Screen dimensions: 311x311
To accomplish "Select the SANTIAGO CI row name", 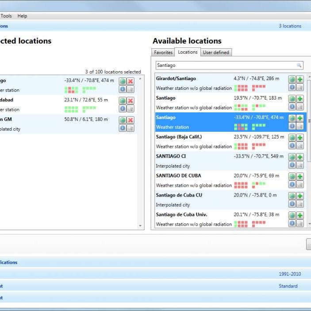I will (x=171, y=156).
